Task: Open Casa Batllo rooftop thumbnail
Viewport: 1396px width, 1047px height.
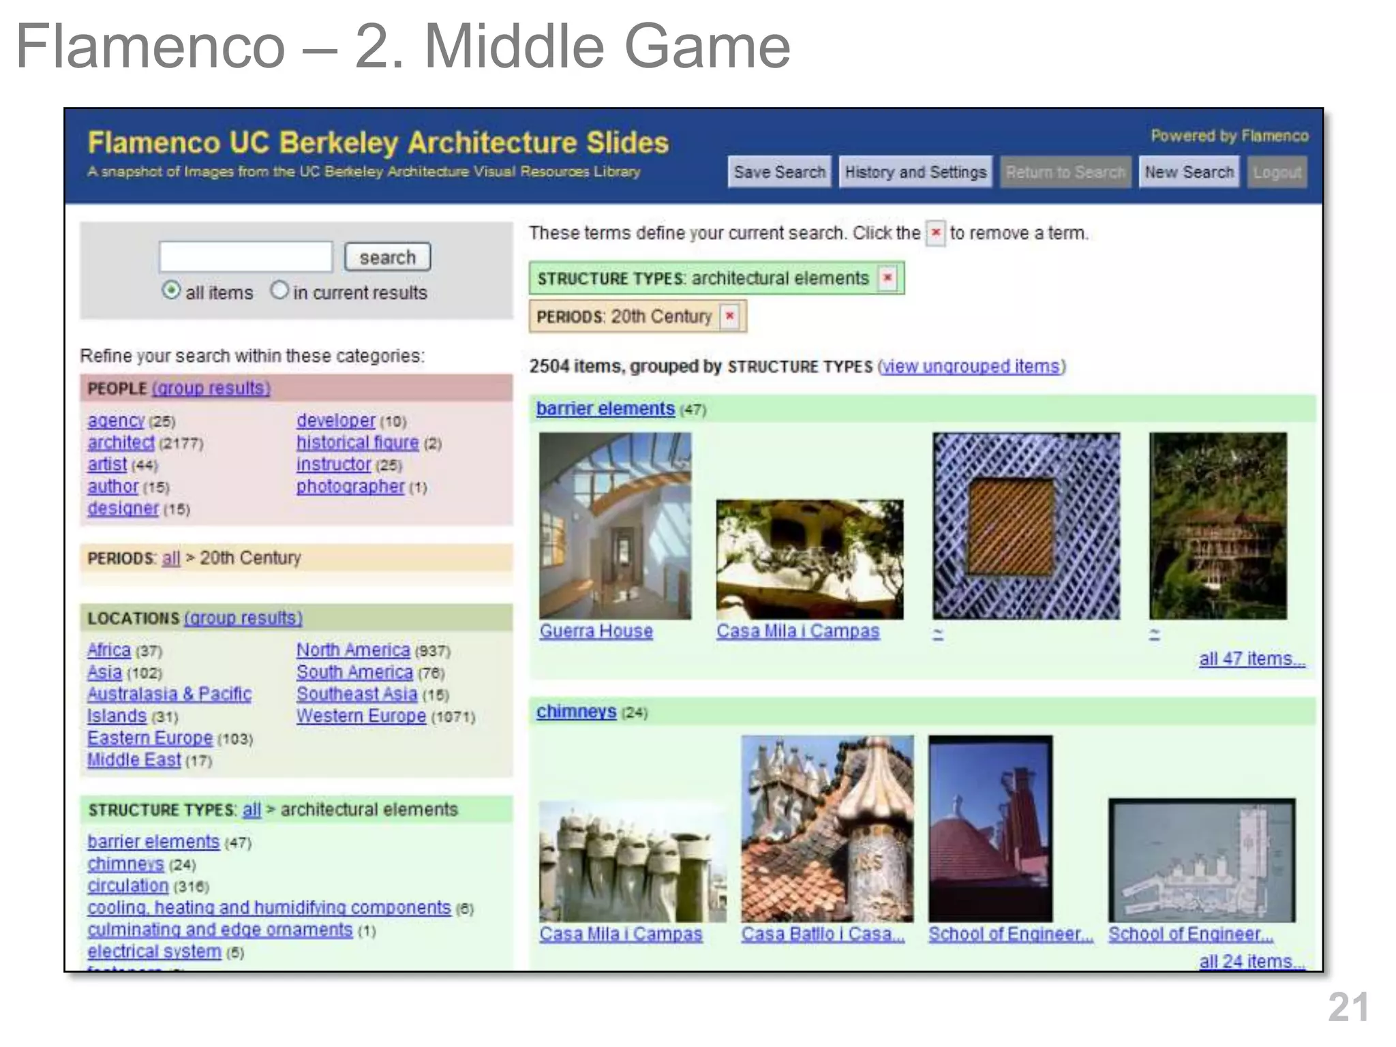Action: point(828,828)
